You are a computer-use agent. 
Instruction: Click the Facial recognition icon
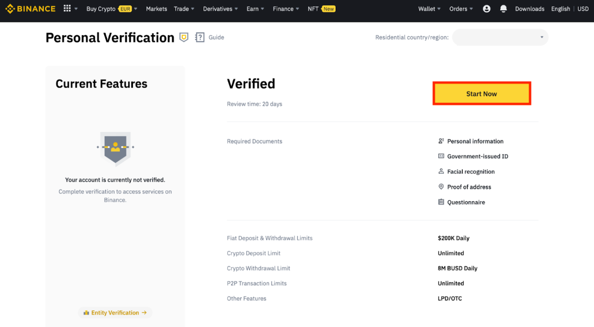(441, 171)
